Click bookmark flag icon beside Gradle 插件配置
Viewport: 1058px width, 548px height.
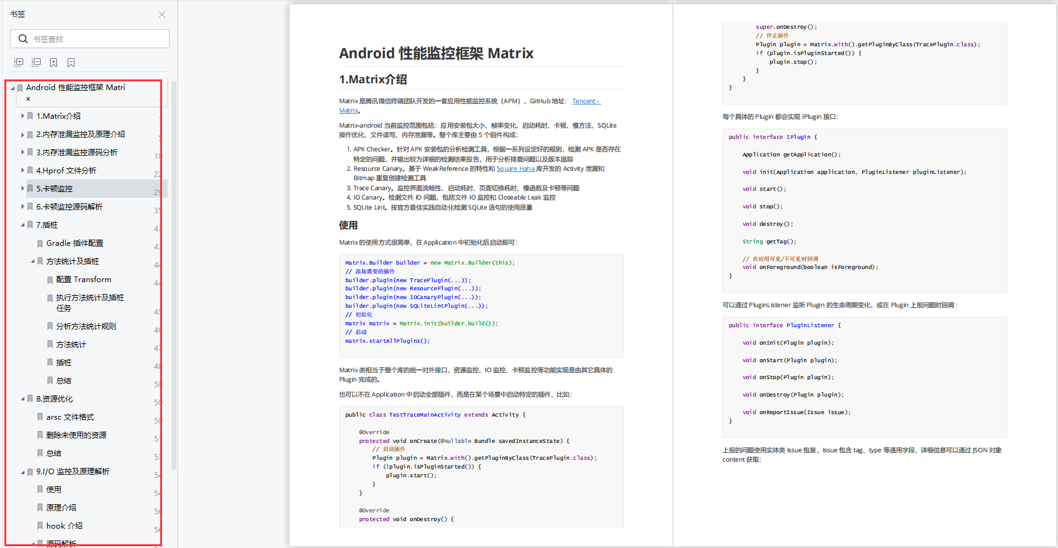[x=40, y=243]
